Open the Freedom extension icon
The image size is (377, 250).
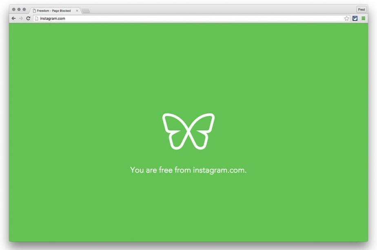pos(355,18)
